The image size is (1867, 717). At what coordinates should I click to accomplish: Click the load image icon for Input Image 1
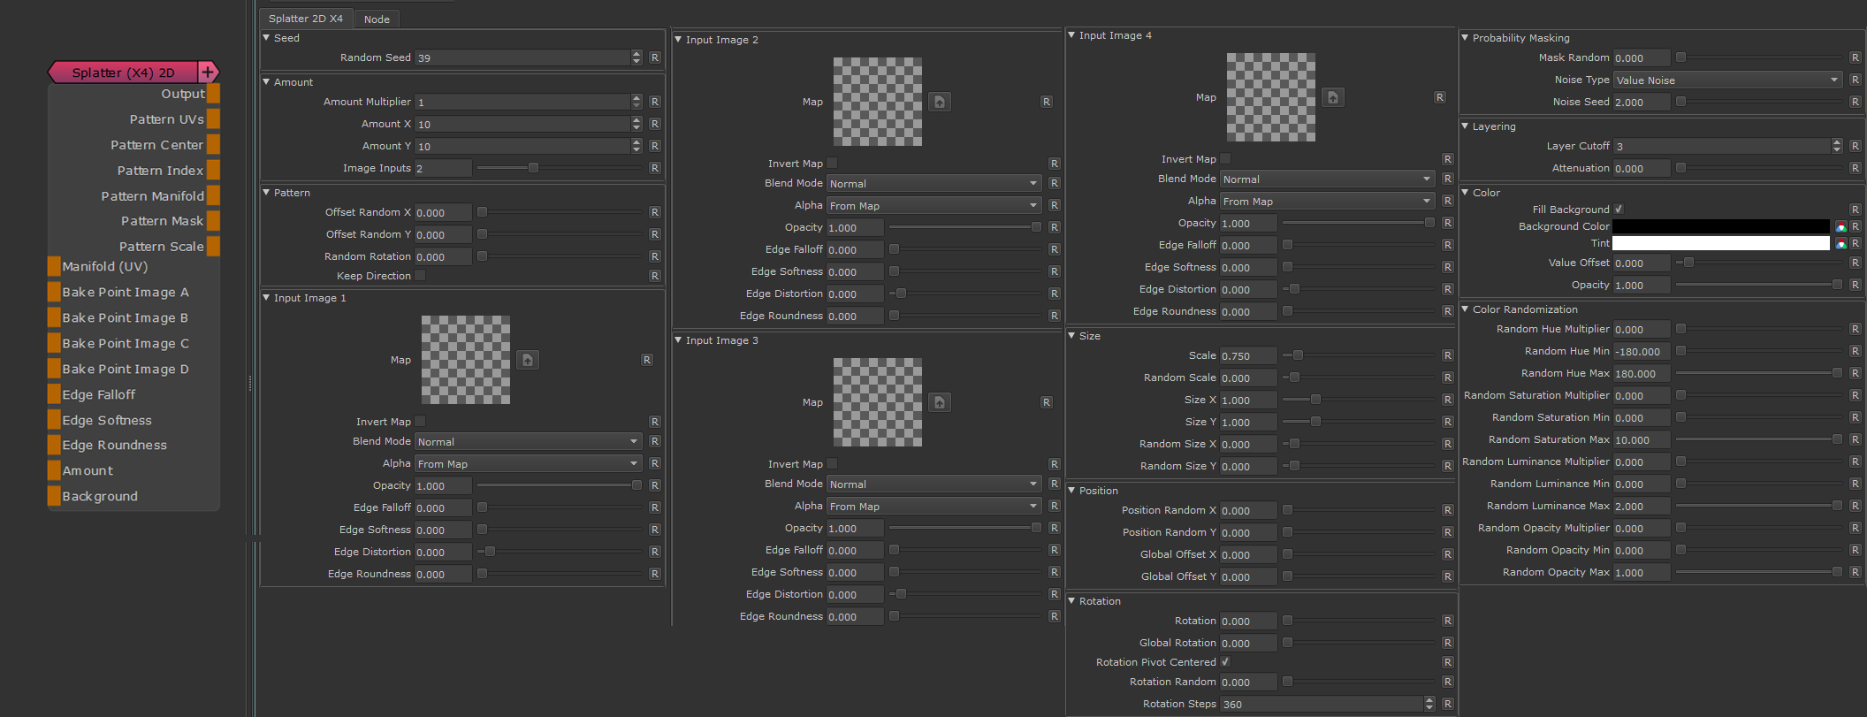click(528, 360)
